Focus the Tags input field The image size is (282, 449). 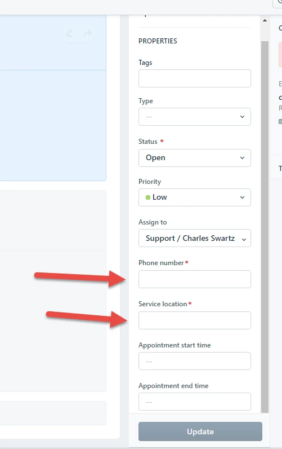tap(195, 78)
